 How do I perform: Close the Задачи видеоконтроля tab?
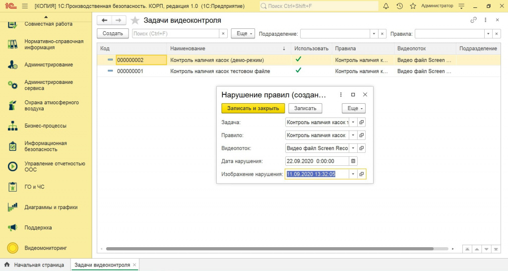coord(134,265)
